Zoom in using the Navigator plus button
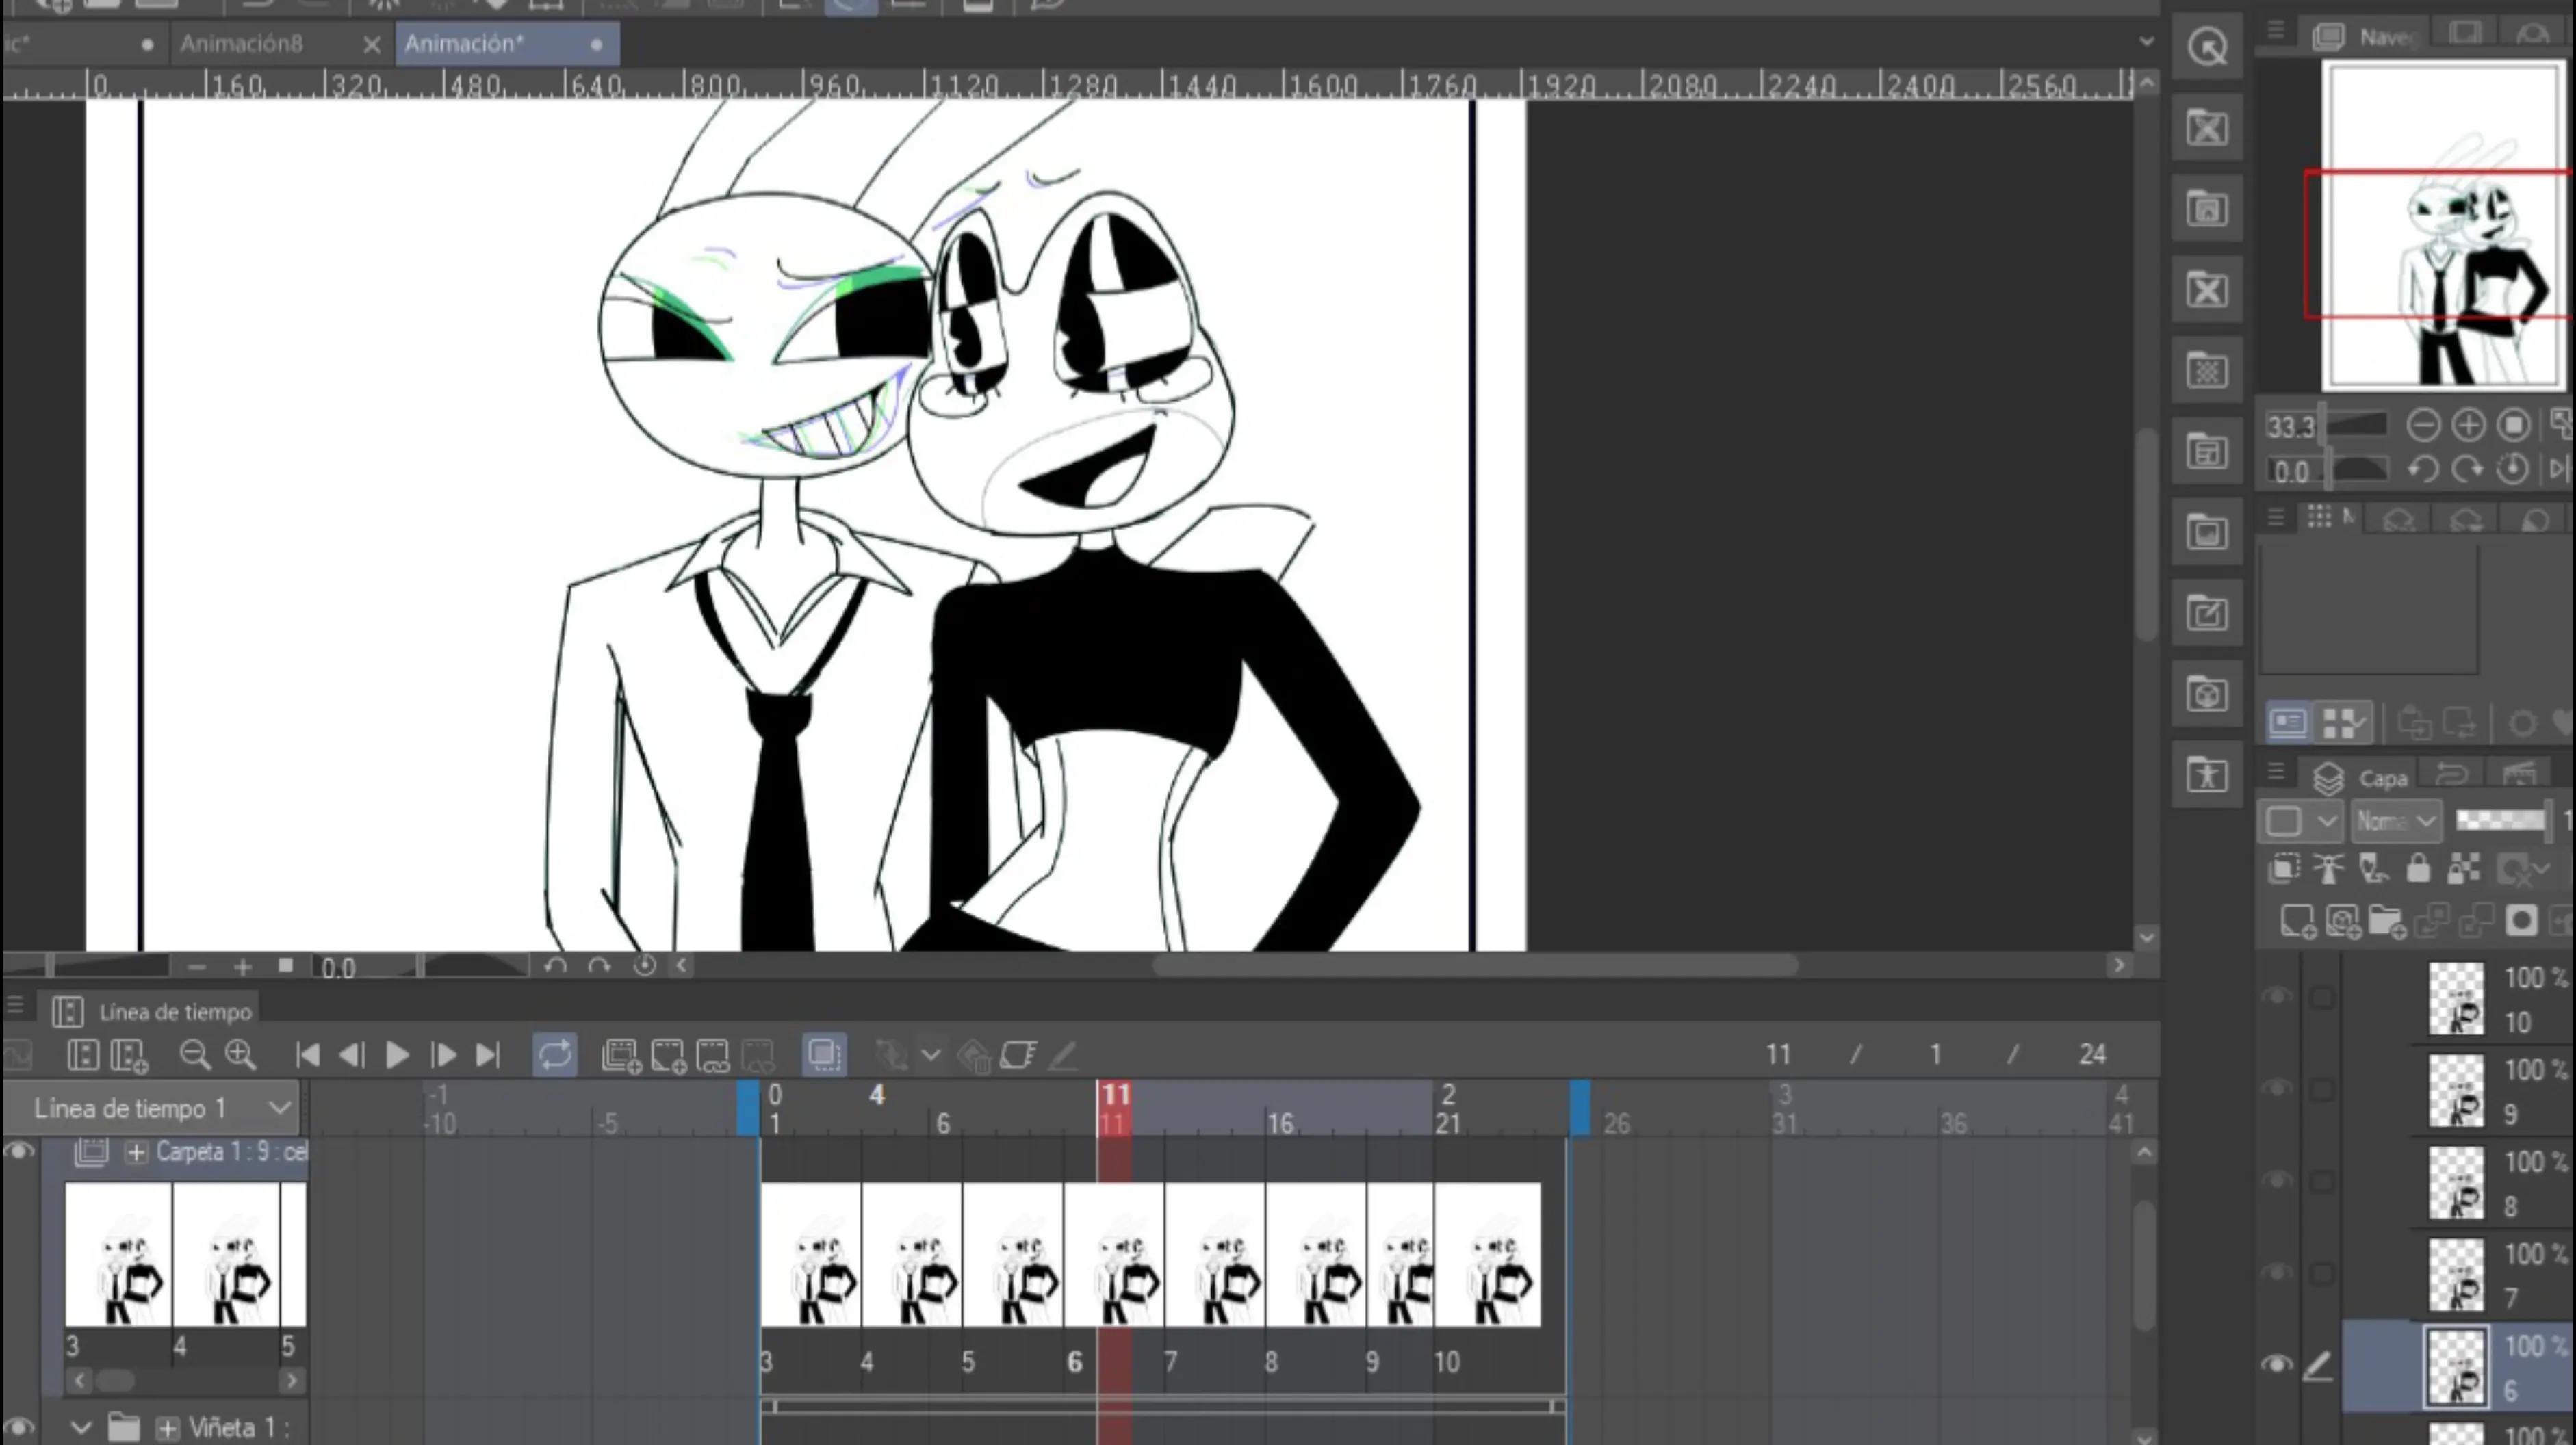Screen dimensions: 2576x1445 (2469, 425)
